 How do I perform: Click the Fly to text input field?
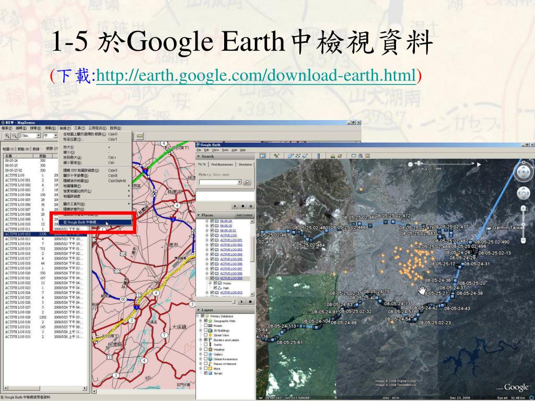pyautogui.click(x=218, y=182)
